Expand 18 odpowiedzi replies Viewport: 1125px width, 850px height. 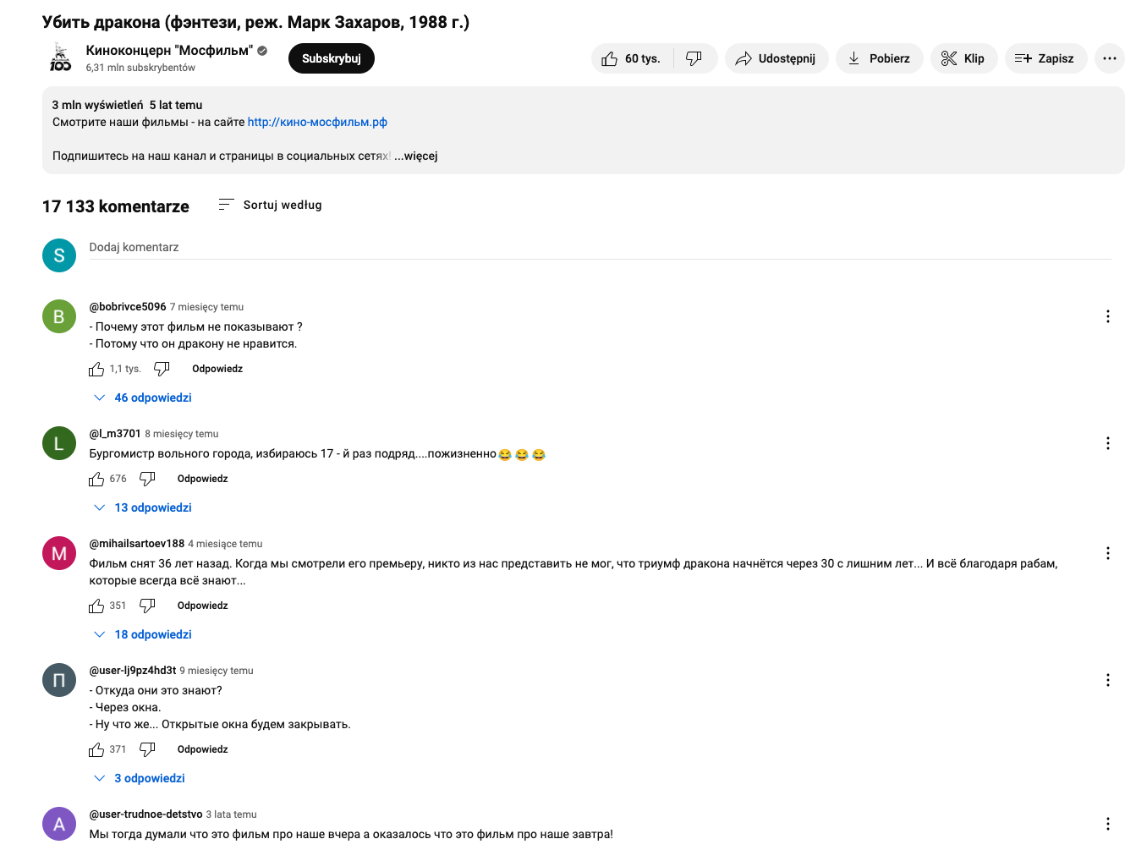[x=143, y=634]
